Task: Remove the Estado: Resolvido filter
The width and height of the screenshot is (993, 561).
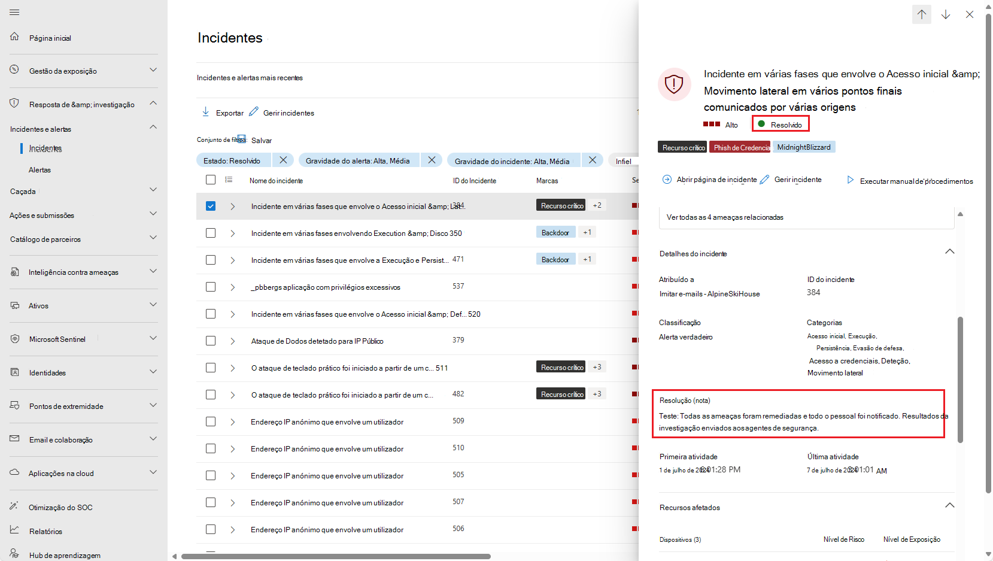Action: tap(283, 160)
